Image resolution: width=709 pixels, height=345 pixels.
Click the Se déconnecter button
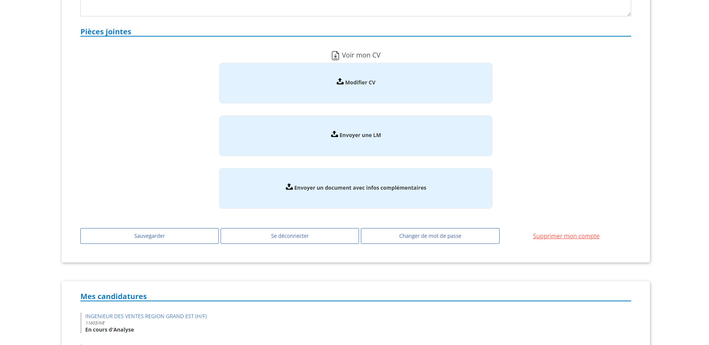[290, 236]
